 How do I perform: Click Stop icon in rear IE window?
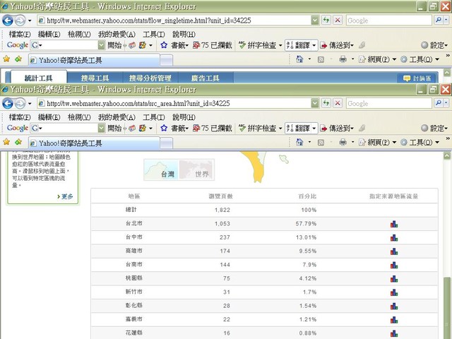pos(338,20)
